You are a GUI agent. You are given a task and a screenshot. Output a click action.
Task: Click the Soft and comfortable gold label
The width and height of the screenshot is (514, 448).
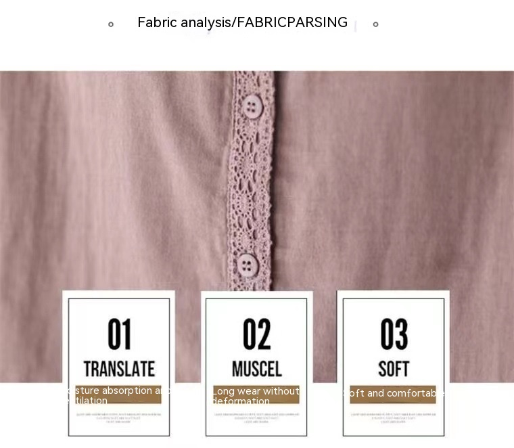tap(393, 395)
